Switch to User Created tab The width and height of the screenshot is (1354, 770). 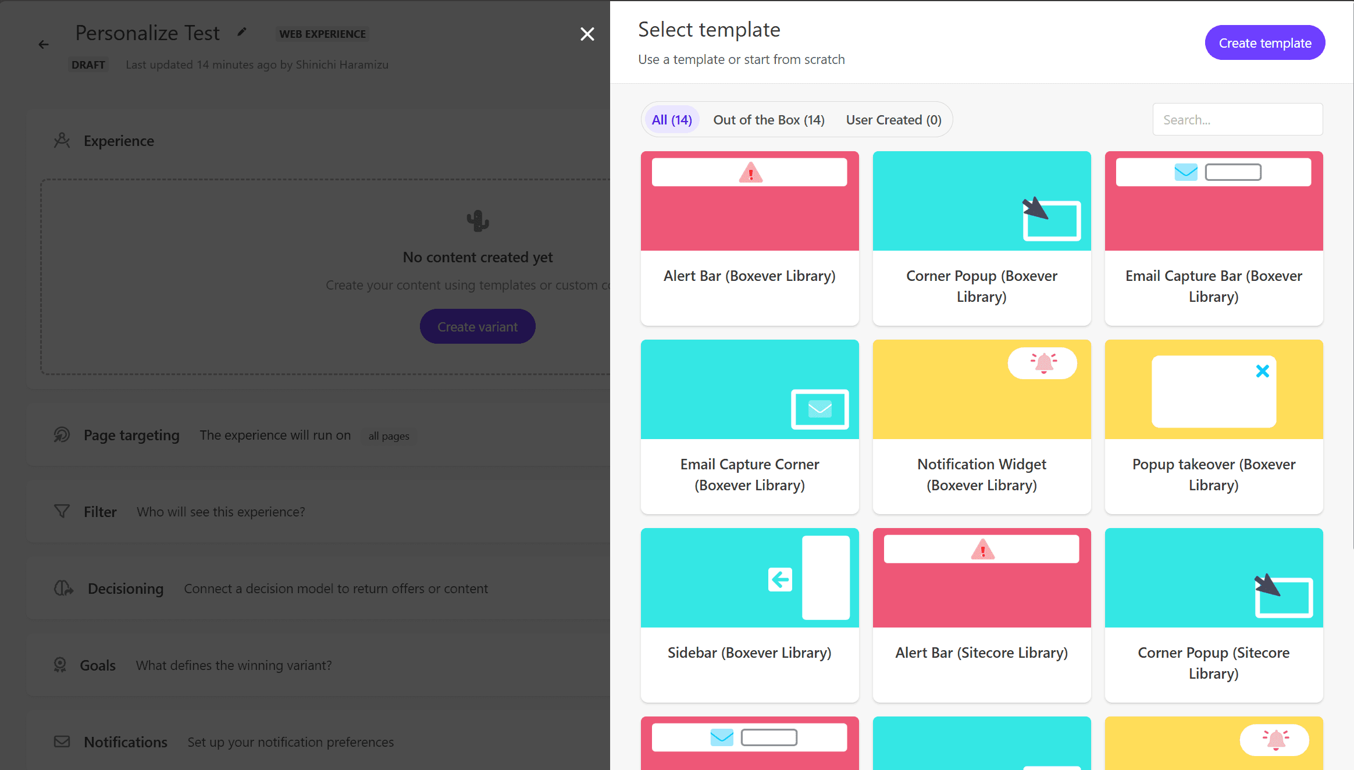click(x=893, y=120)
